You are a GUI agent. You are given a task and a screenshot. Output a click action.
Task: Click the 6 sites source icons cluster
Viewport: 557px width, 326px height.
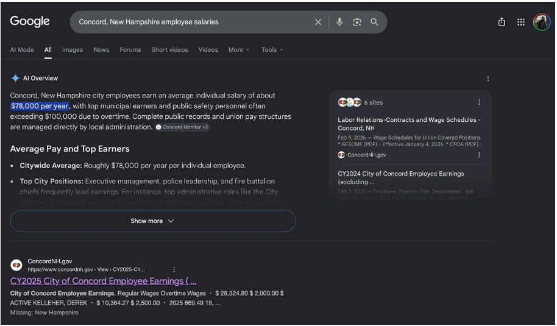pyautogui.click(x=350, y=102)
